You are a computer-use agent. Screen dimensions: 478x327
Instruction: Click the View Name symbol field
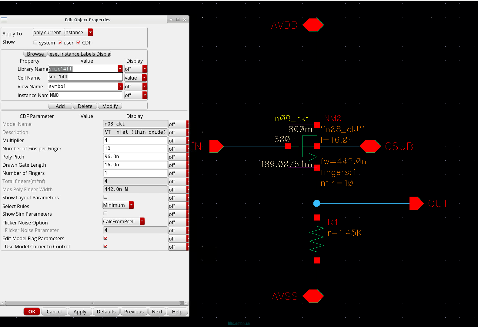(83, 86)
